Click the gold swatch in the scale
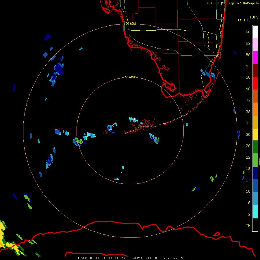Viewport: 260px width, 260px height. click(255, 122)
